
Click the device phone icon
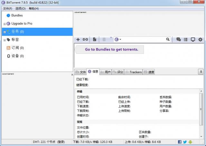(9, 56)
